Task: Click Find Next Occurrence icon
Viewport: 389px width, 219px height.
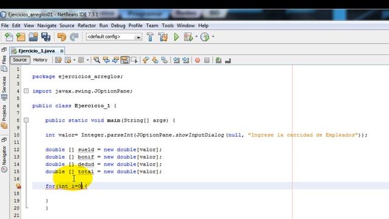Action: (115, 60)
